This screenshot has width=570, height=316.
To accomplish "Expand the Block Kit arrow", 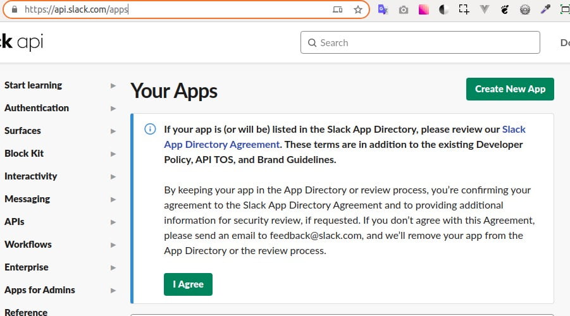I will click(113, 154).
